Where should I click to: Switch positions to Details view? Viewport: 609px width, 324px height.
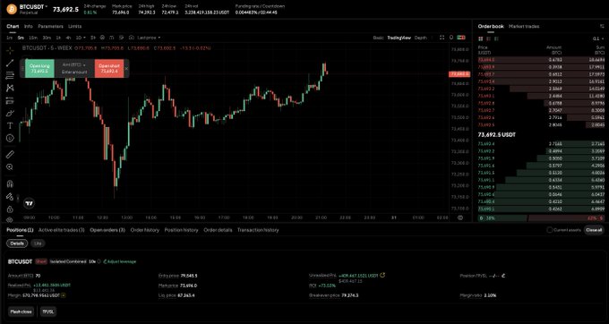[17, 243]
